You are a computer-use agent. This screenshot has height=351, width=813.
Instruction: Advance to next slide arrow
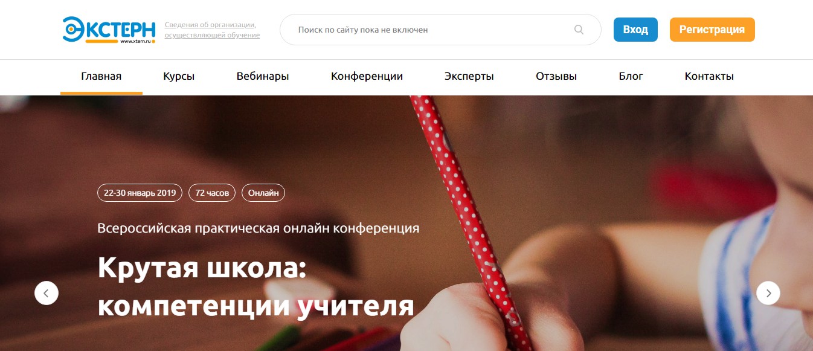(768, 293)
